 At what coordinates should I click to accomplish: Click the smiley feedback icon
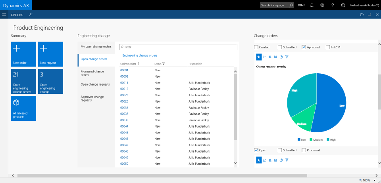click(343, 5)
